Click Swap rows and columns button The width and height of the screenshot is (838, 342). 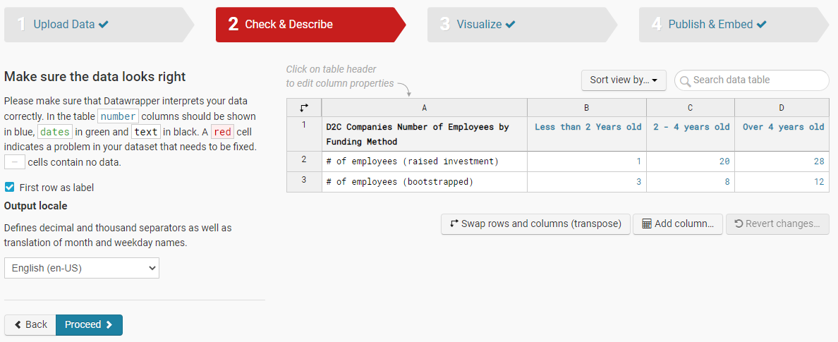(535, 224)
